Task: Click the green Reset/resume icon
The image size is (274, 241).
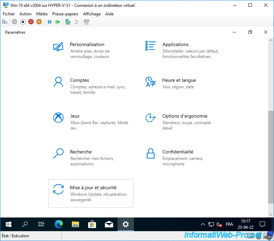Action: coord(58,22)
